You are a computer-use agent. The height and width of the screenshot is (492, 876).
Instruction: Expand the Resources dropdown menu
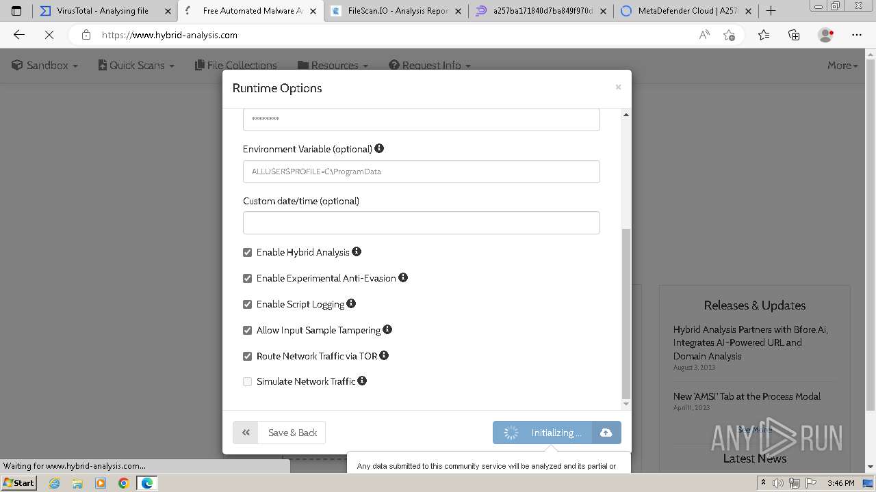tap(333, 66)
